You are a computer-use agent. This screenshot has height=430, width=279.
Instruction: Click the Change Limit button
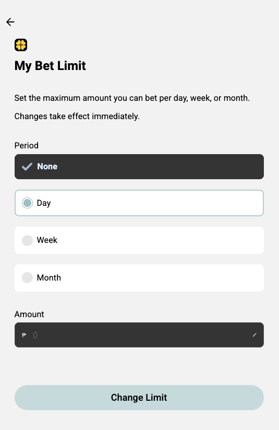(x=139, y=398)
